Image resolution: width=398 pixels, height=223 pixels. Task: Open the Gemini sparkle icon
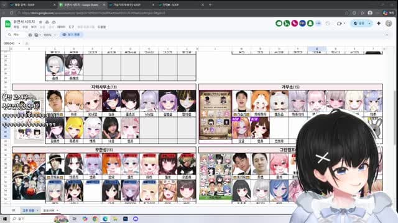pyautogui.click(x=379, y=24)
